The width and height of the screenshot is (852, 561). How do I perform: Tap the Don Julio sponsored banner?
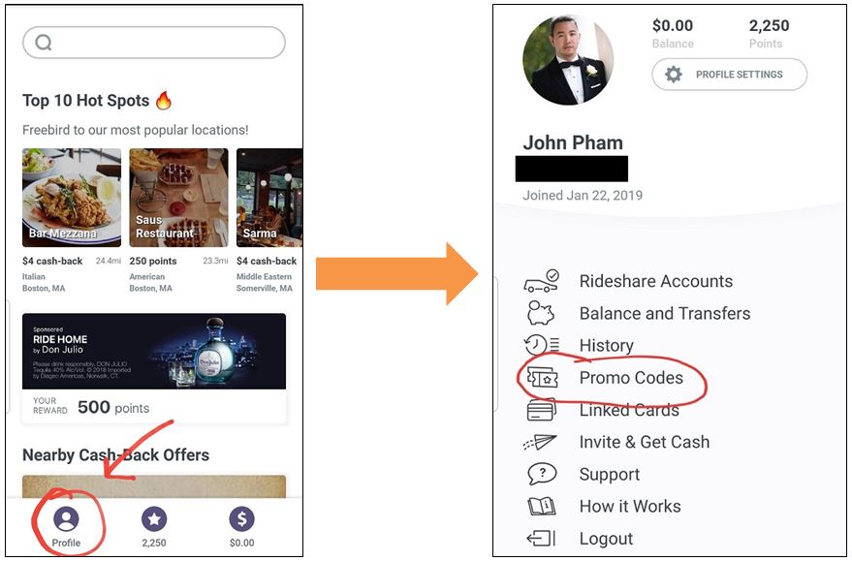click(x=154, y=349)
